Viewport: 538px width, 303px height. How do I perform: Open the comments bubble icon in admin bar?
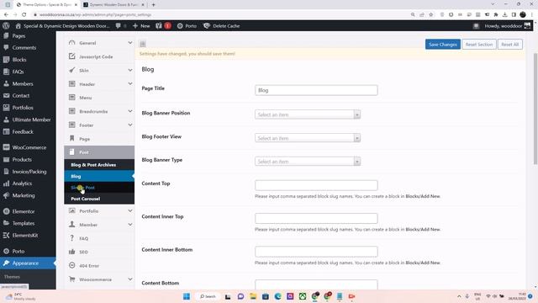pos(118,26)
